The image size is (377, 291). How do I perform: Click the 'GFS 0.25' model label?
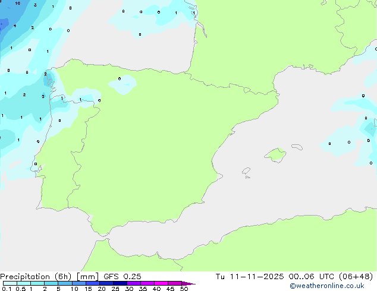tap(122, 277)
